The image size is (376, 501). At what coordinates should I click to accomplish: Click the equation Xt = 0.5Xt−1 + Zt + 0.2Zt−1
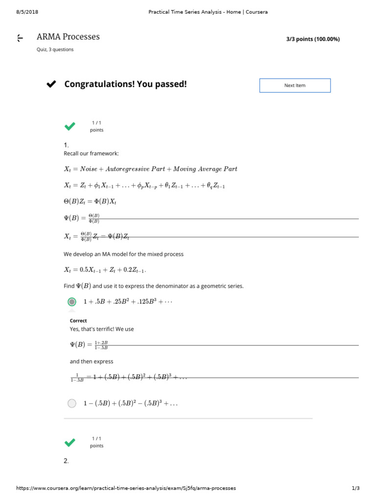pos(105,270)
